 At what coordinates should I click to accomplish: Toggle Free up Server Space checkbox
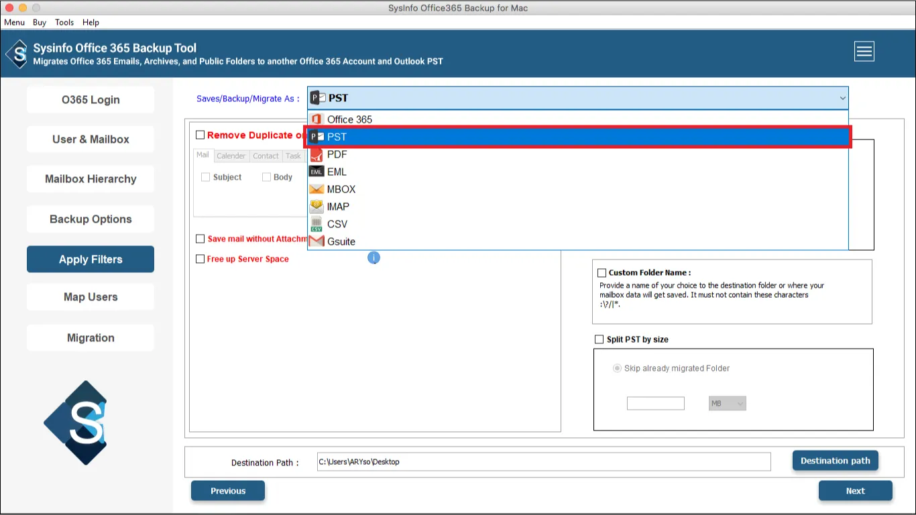click(200, 259)
